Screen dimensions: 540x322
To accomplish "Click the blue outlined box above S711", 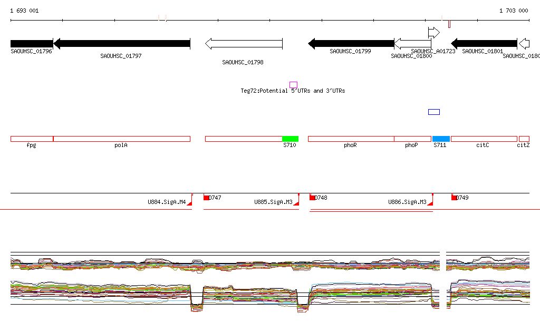I will (x=434, y=112).
